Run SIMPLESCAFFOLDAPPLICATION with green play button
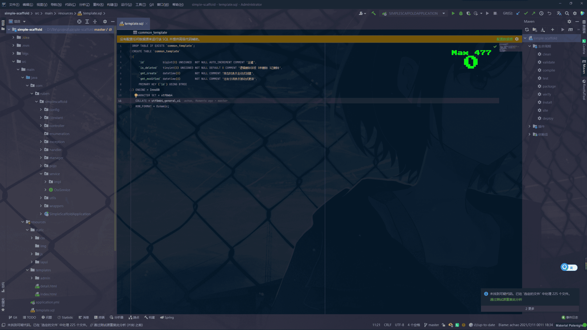The width and height of the screenshot is (587, 330). 453,13
